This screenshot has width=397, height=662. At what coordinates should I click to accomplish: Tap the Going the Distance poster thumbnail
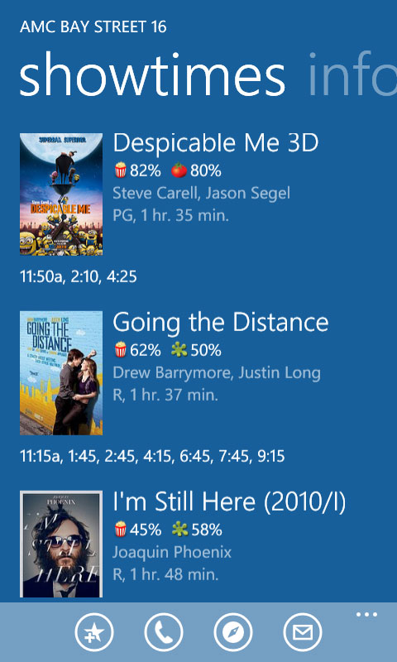[x=61, y=373]
